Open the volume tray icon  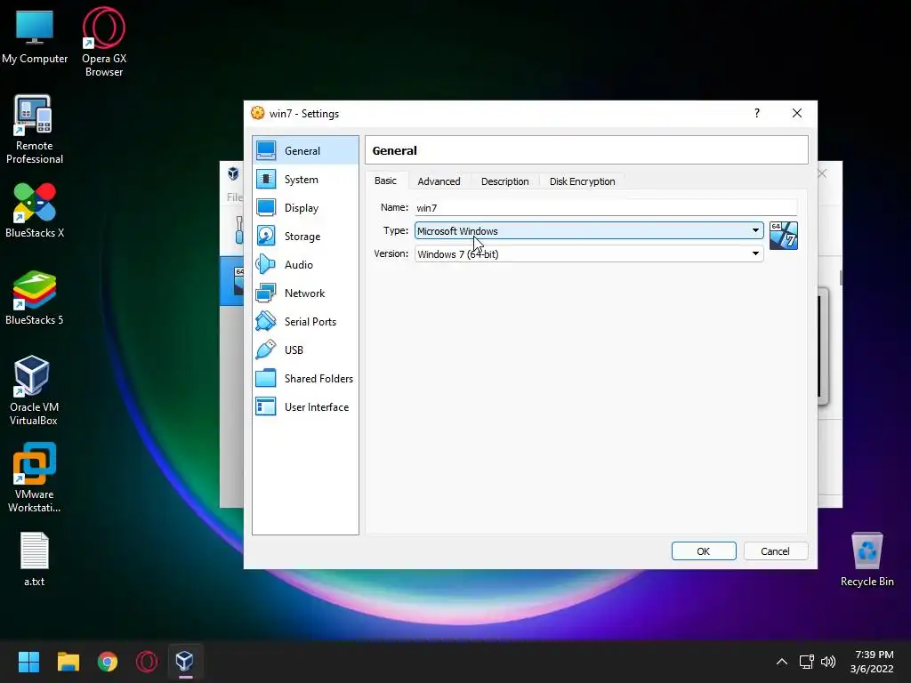click(x=828, y=662)
